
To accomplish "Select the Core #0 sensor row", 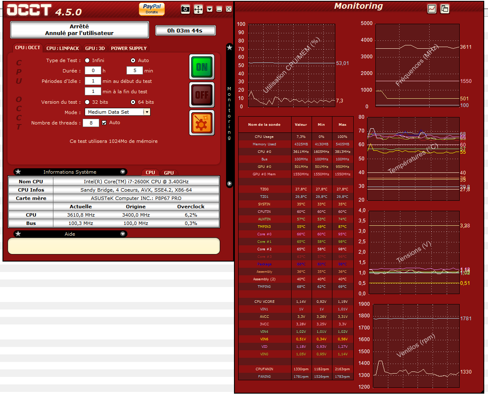I will point(296,234).
